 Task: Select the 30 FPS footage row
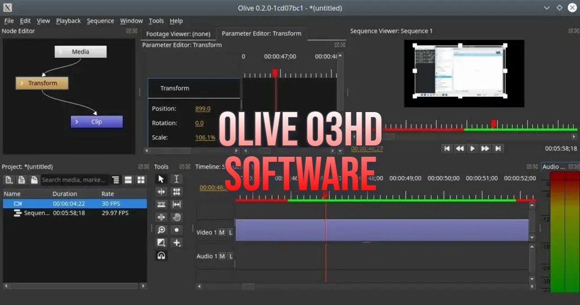pyautogui.click(x=75, y=204)
